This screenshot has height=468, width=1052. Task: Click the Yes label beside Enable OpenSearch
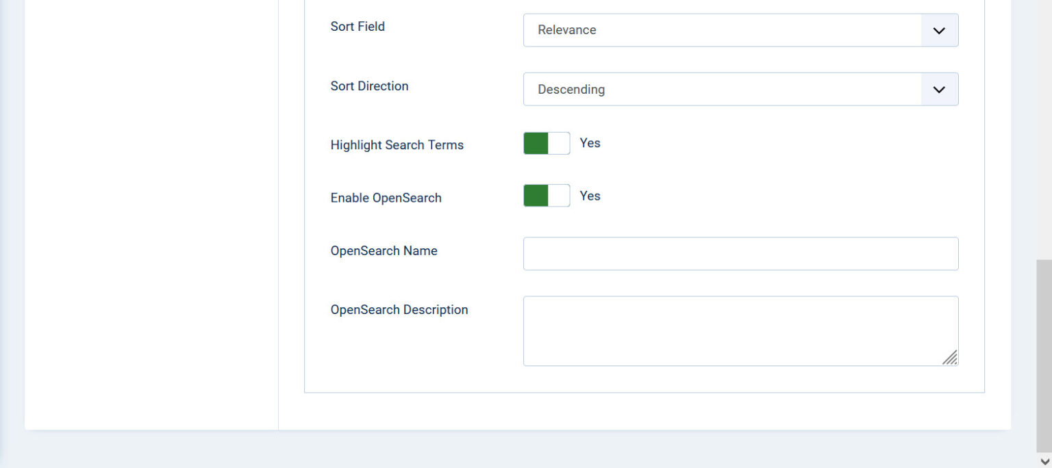click(590, 196)
